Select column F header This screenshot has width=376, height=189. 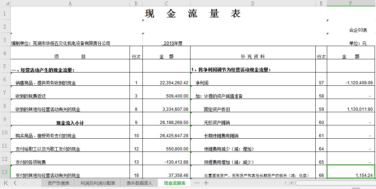click(351, 3)
